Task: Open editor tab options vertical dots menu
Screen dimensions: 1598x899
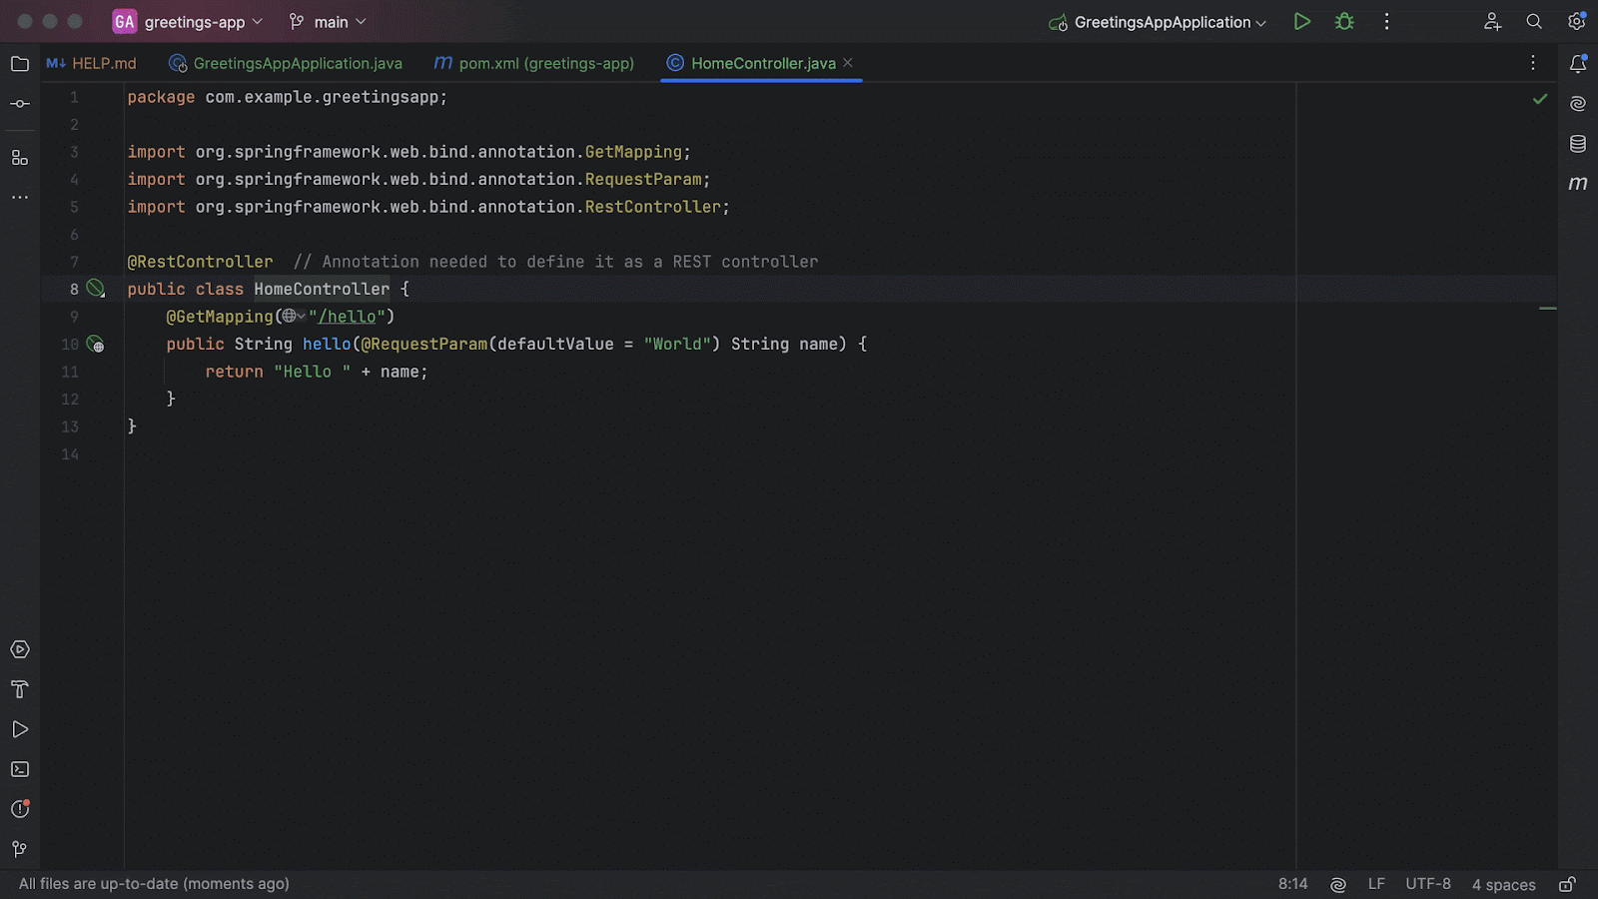Action: 1533,63
